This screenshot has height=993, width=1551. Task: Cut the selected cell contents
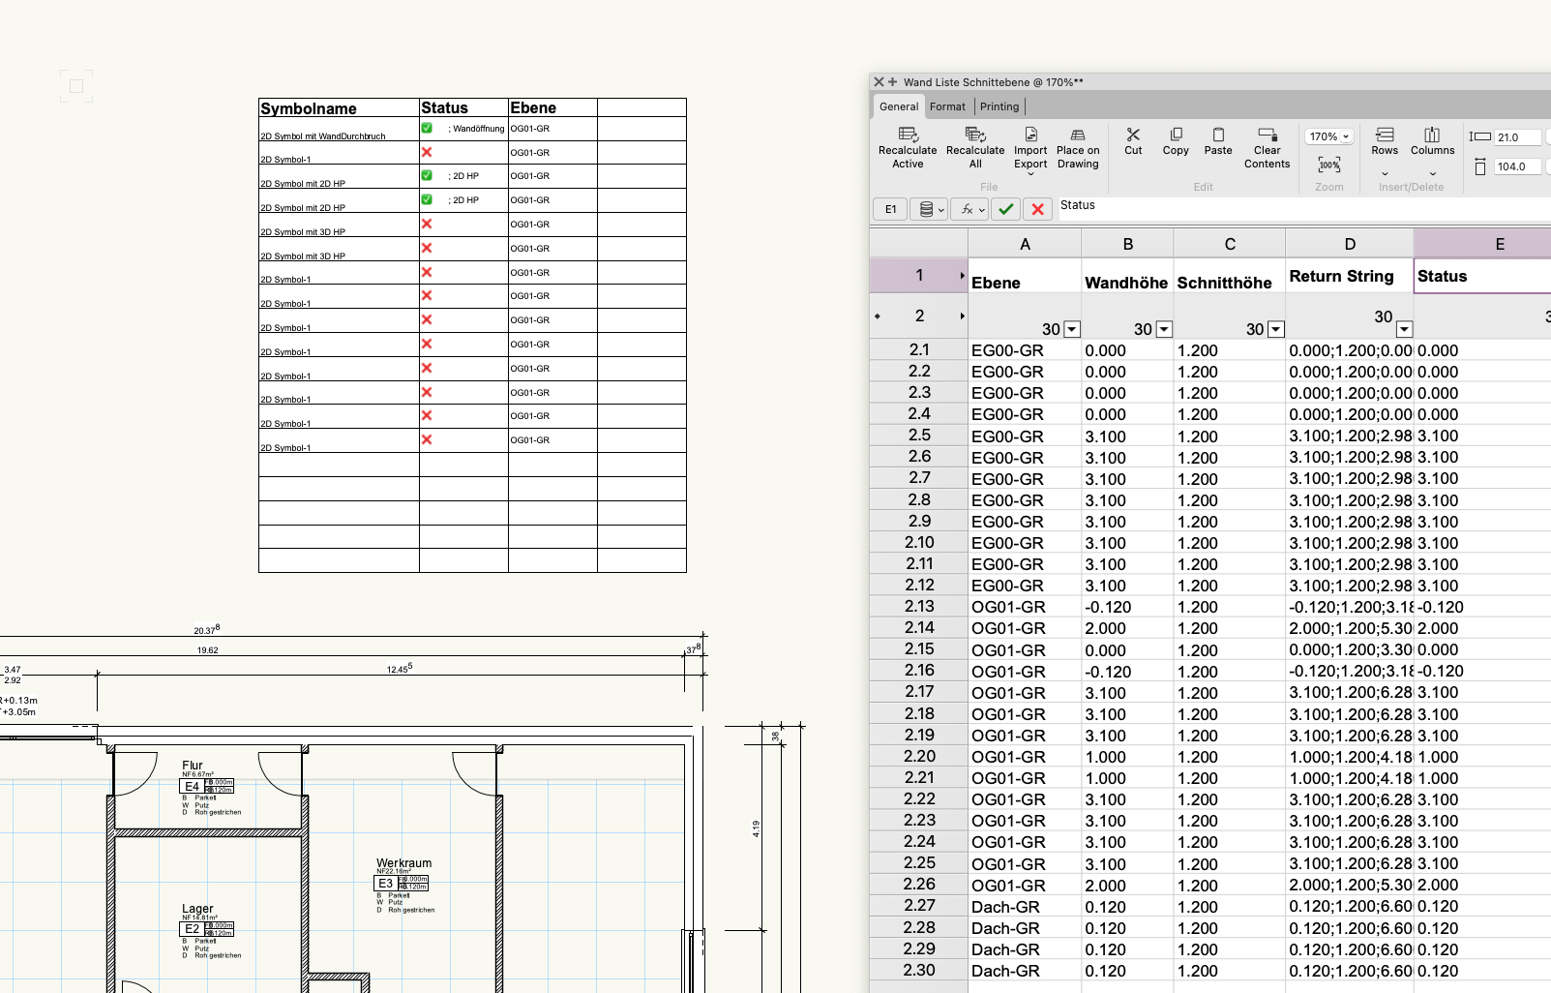coord(1133,135)
